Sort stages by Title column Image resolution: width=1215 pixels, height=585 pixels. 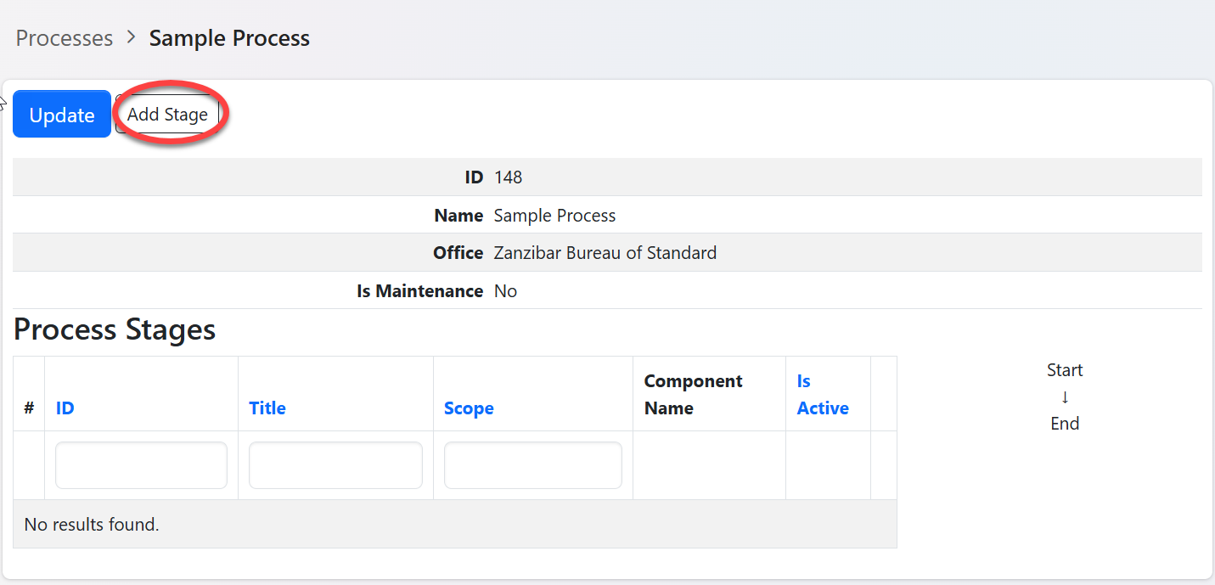[267, 408]
